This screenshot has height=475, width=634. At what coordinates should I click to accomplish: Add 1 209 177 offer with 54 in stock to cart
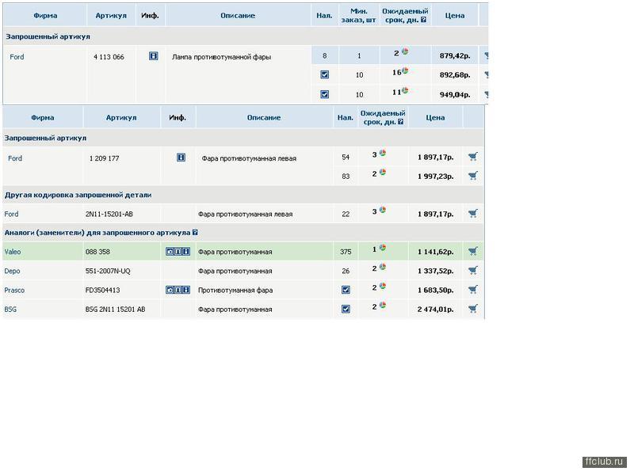tap(473, 157)
